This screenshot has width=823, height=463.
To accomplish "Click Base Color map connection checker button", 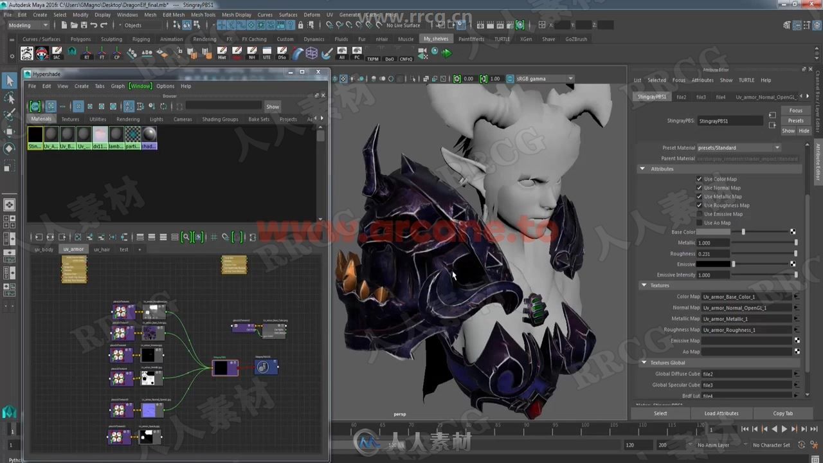I will click(x=793, y=232).
